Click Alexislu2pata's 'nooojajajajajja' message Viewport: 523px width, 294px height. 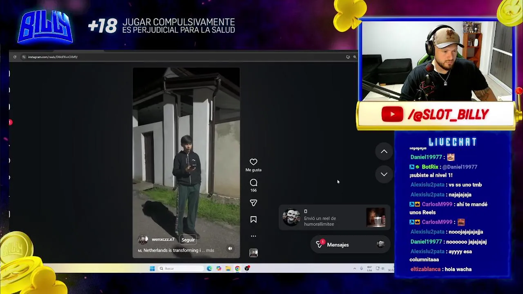click(466, 232)
